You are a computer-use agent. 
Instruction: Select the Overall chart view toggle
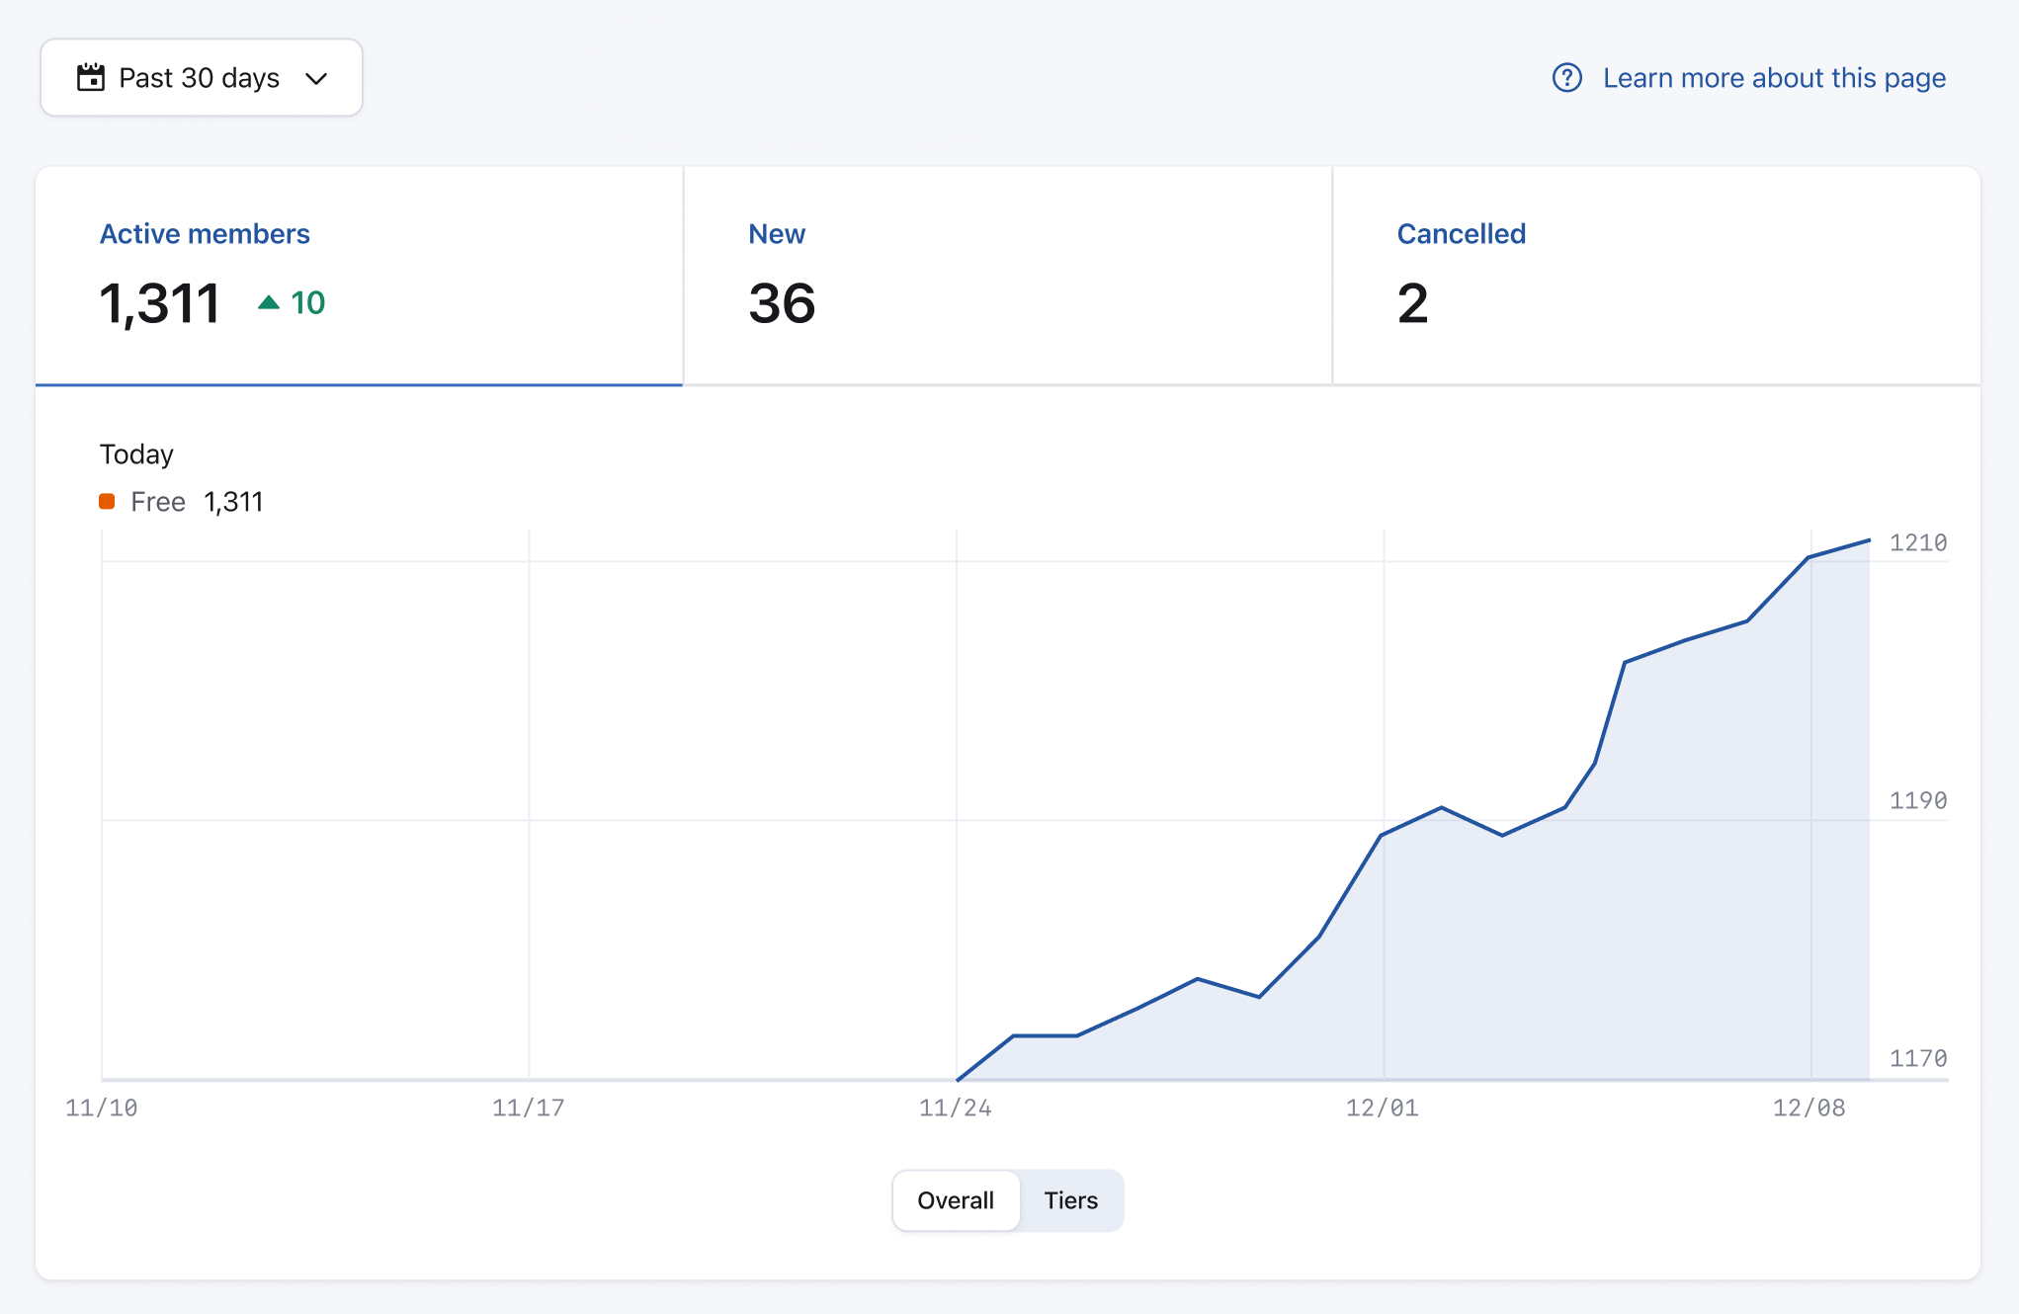955,1200
